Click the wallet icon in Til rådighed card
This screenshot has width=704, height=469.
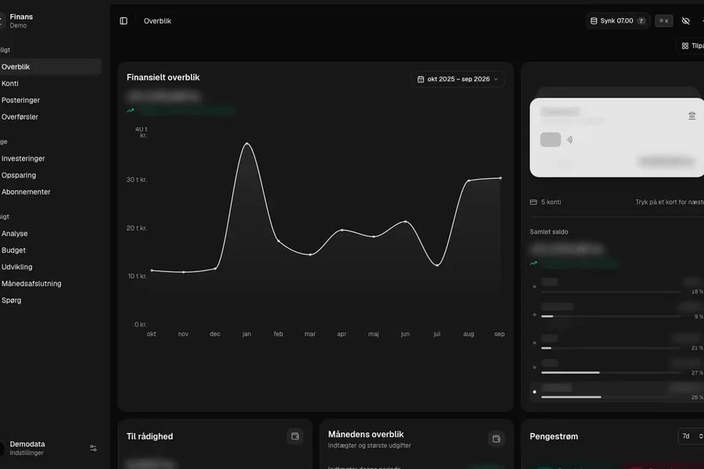[x=295, y=436]
